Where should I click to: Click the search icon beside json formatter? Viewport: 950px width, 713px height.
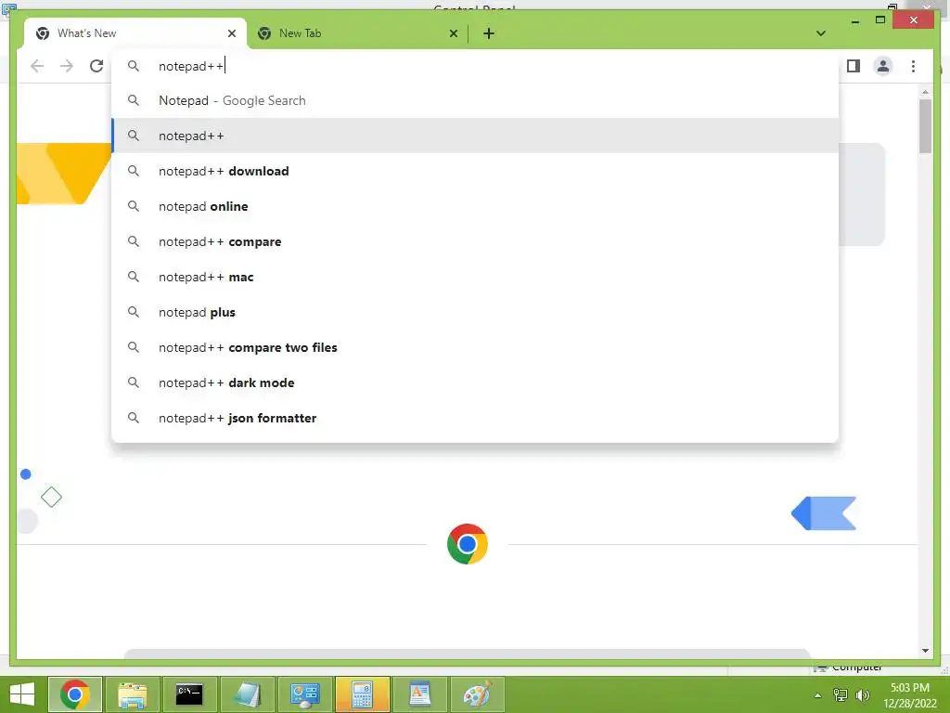(134, 418)
